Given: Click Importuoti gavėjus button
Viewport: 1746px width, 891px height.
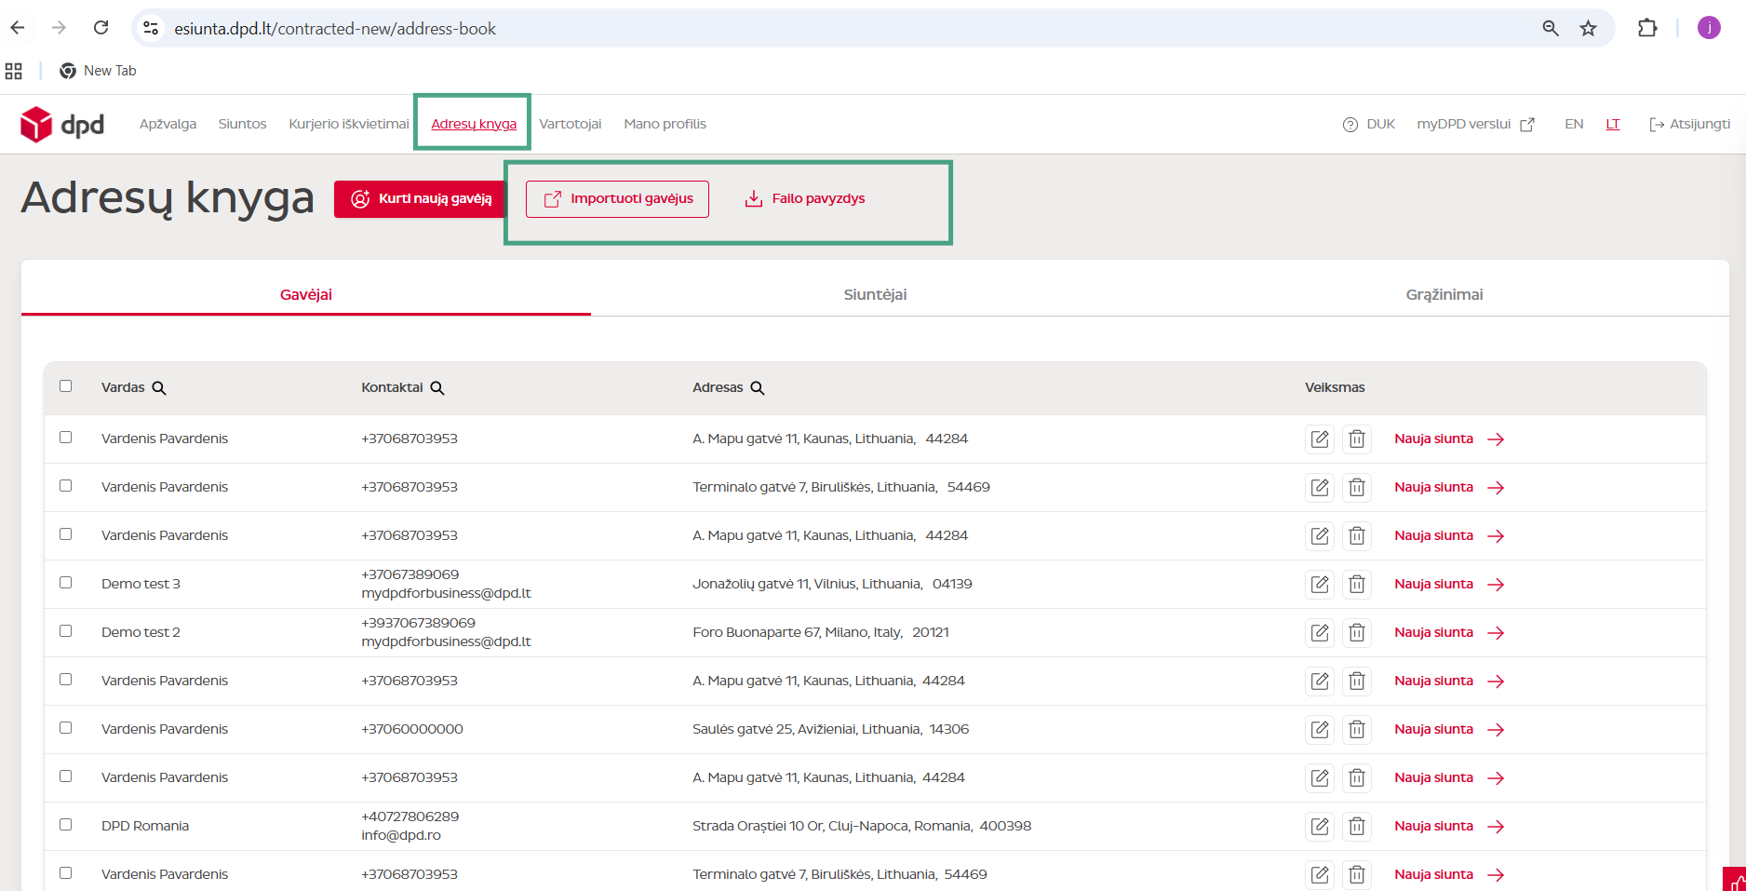Looking at the screenshot, I should 617,199.
